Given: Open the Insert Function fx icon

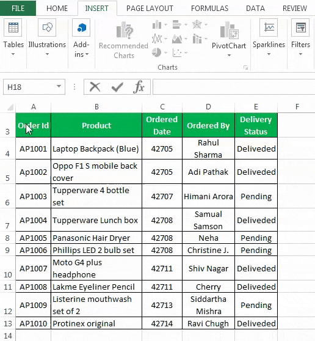Looking at the screenshot, I should (x=139, y=87).
